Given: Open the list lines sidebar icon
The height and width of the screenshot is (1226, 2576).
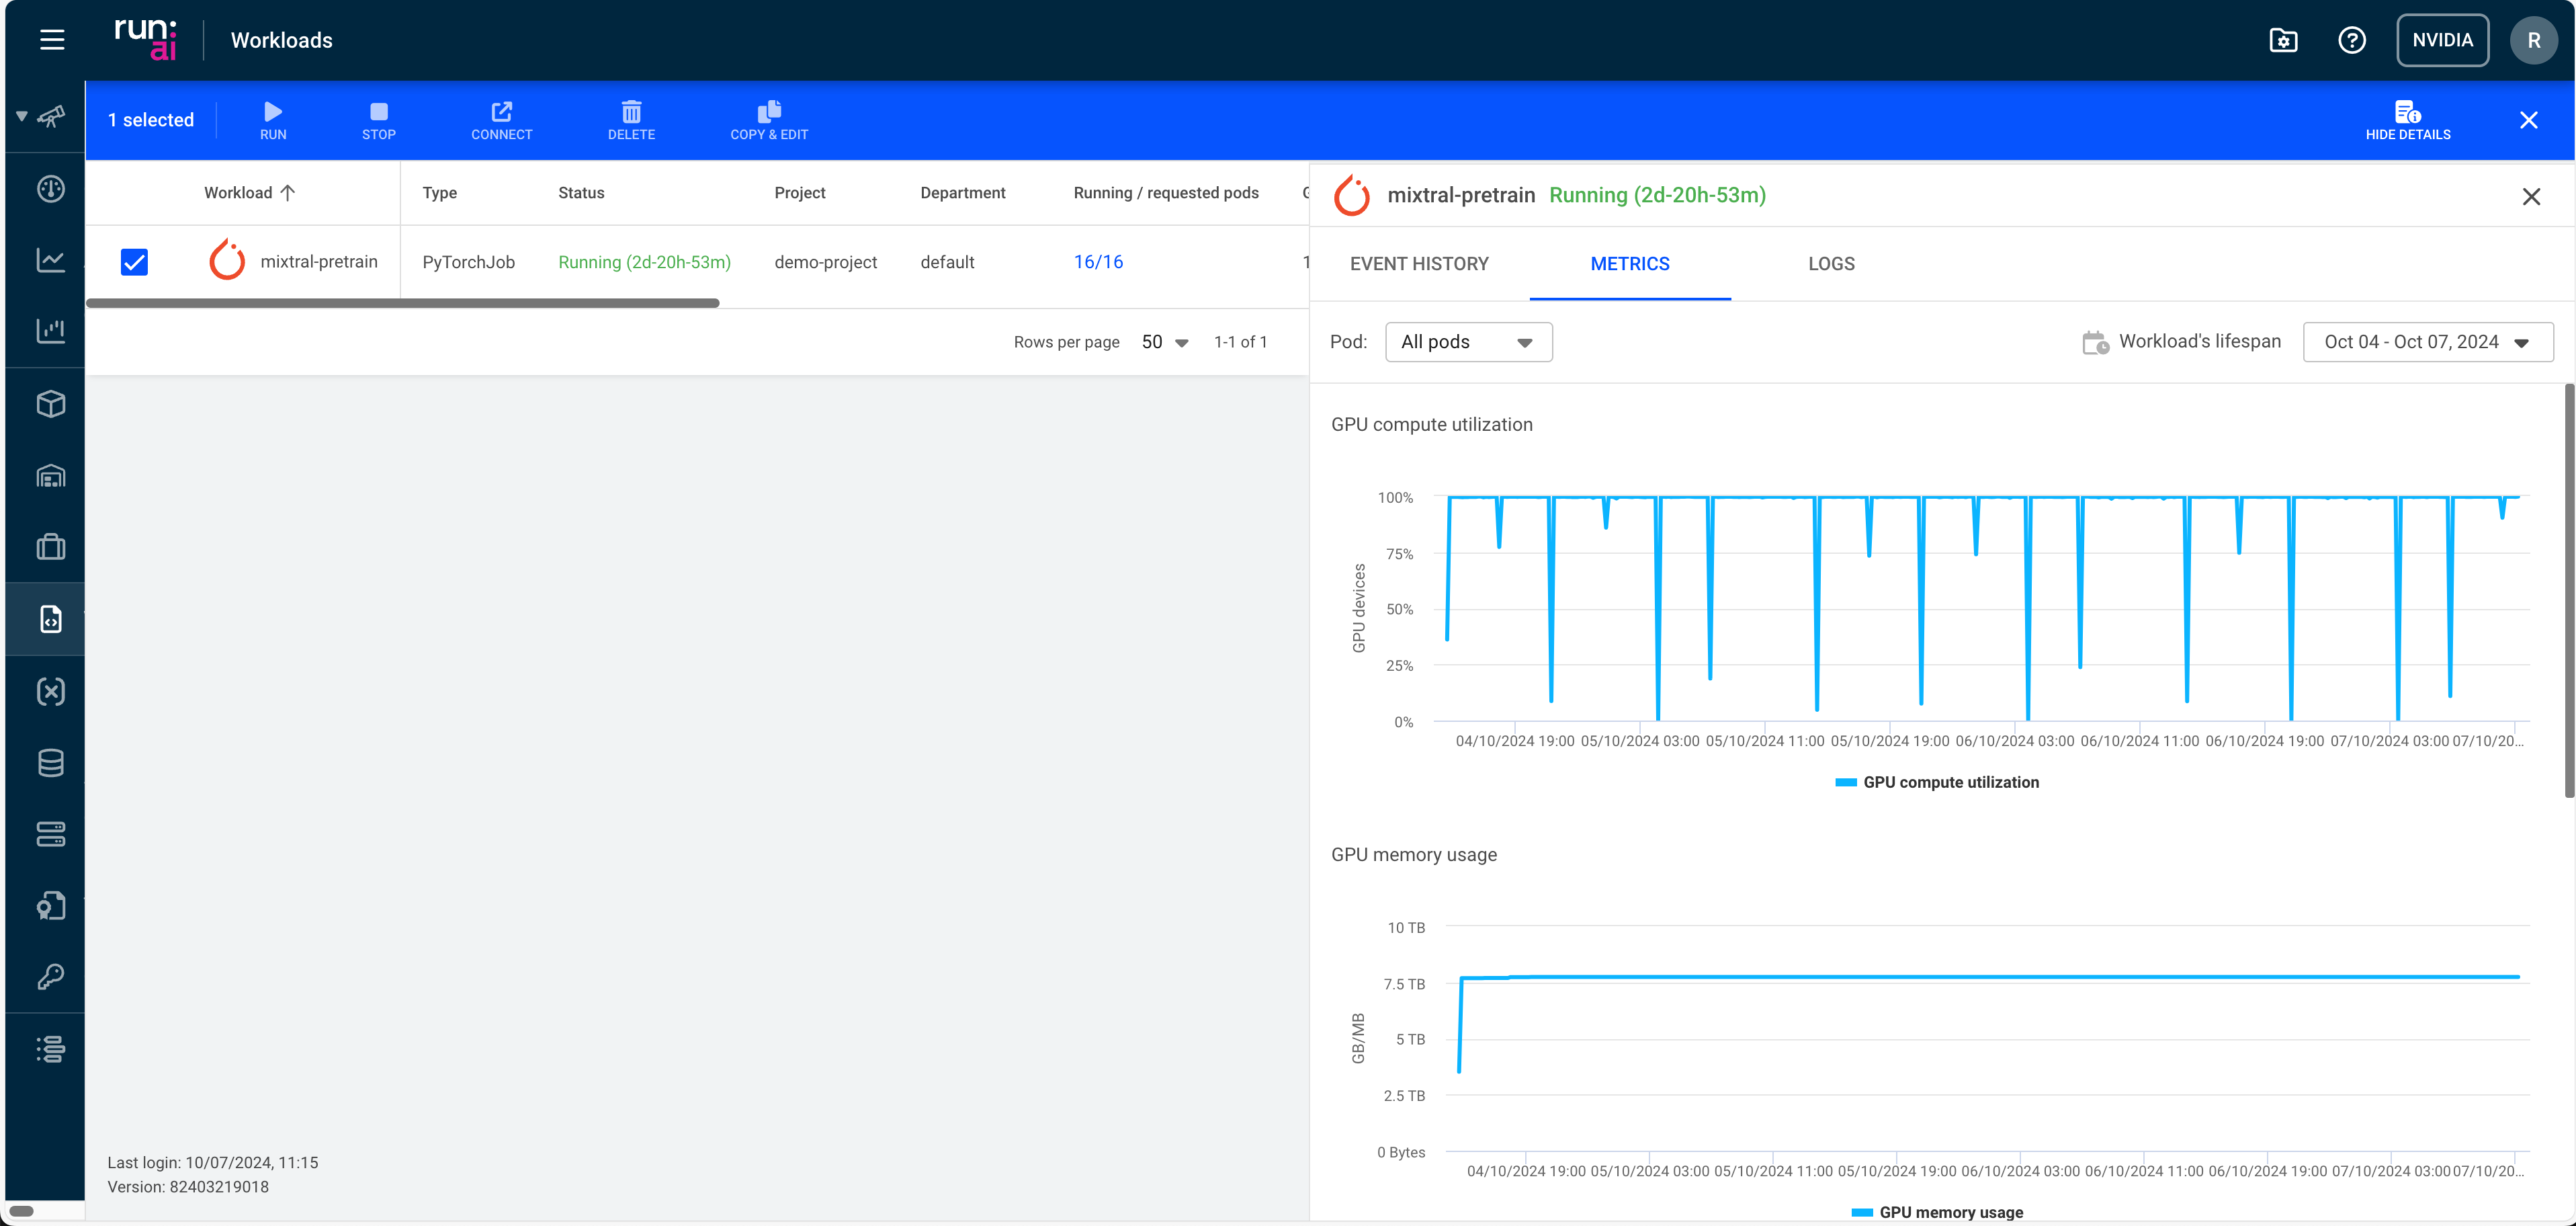Looking at the screenshot, I should 51,1049.
